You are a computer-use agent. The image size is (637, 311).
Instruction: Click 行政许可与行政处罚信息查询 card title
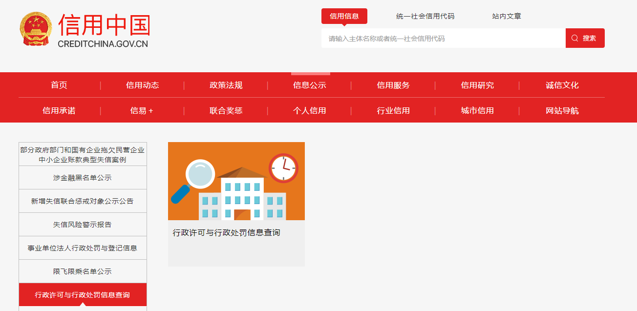point(226,233)
